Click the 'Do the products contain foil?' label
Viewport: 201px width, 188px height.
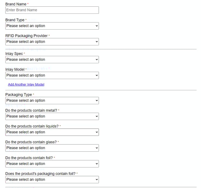click(x=29, y=158)
